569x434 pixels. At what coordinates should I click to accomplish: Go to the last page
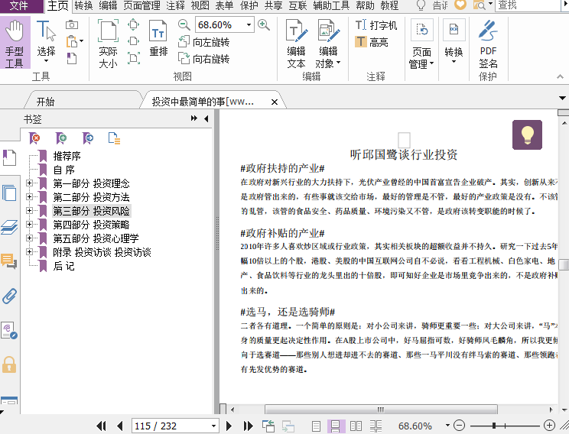click(249, 426)
